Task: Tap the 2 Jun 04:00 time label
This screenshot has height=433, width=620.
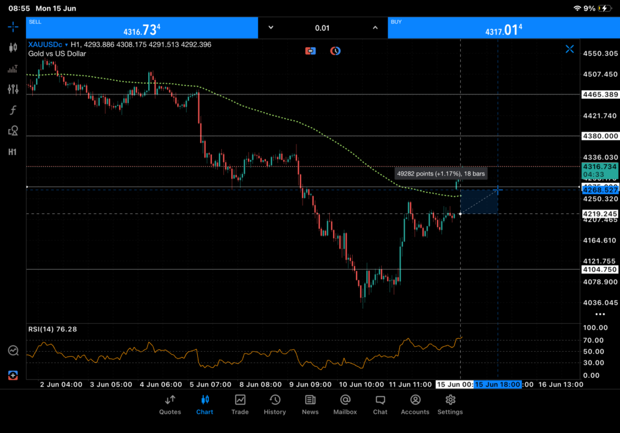Action: [61, 385]
